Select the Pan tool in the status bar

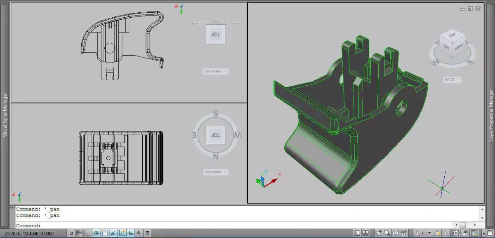379,232
